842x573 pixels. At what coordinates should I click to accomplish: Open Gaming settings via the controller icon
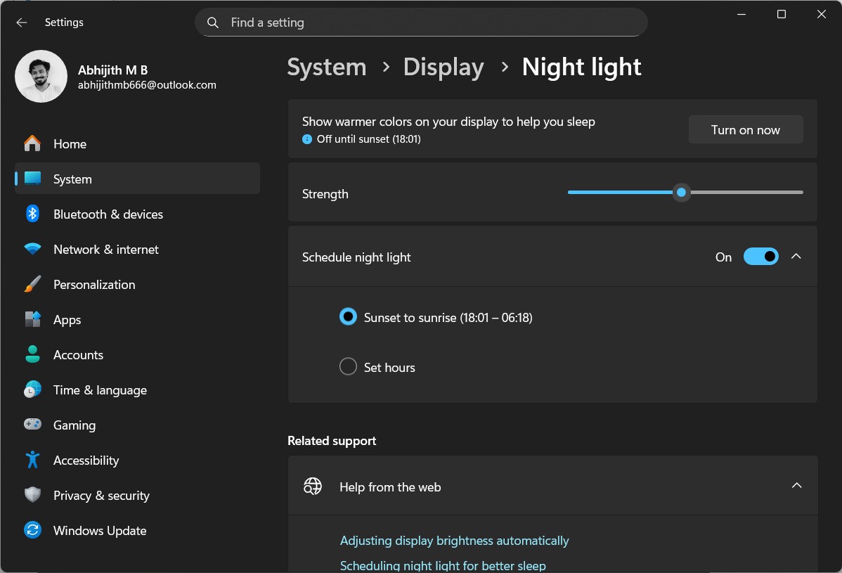click(x=32, y=425)
